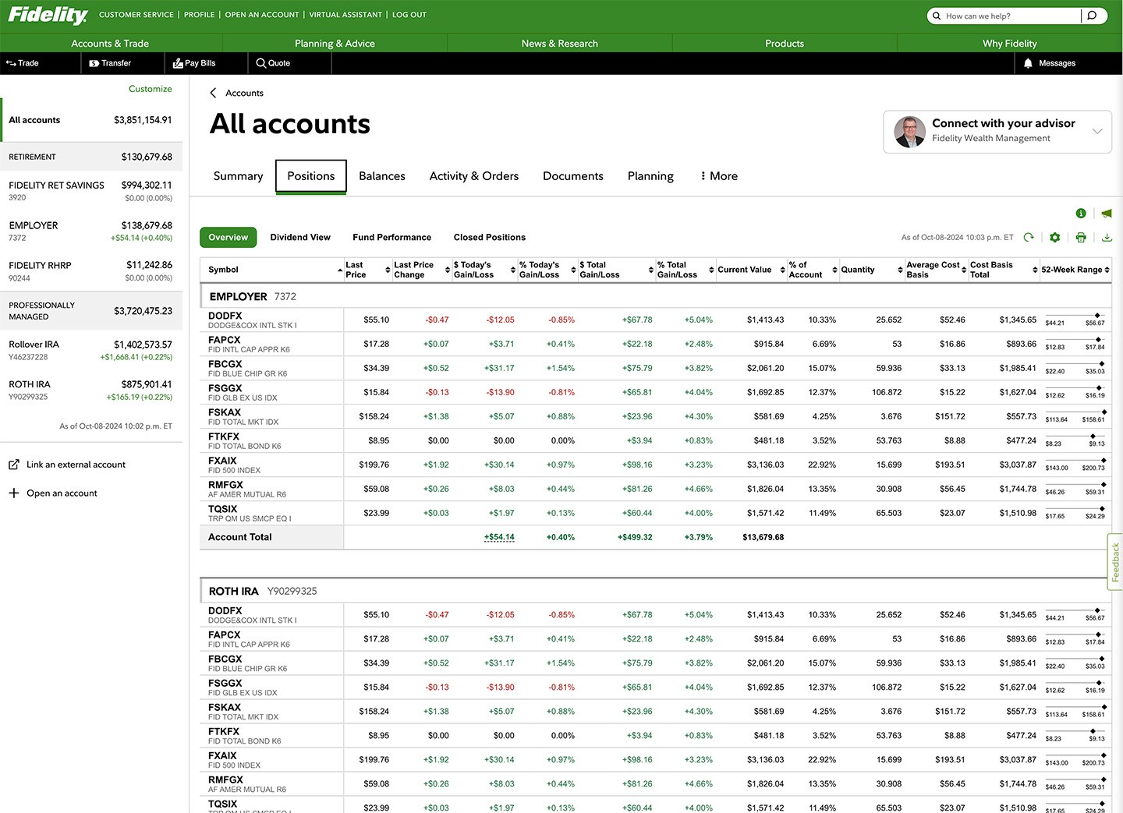This screenshot has width=1123, height=813.
Task: Click the Customize link in sidebar
Action: pyautogui.click(x=151, y=89)
